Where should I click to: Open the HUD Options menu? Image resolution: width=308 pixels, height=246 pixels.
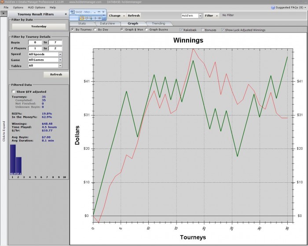(x=37, y=7)
